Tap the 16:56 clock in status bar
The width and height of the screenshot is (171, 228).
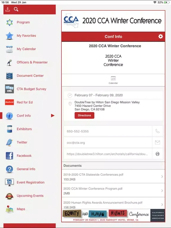coord(5,2)
